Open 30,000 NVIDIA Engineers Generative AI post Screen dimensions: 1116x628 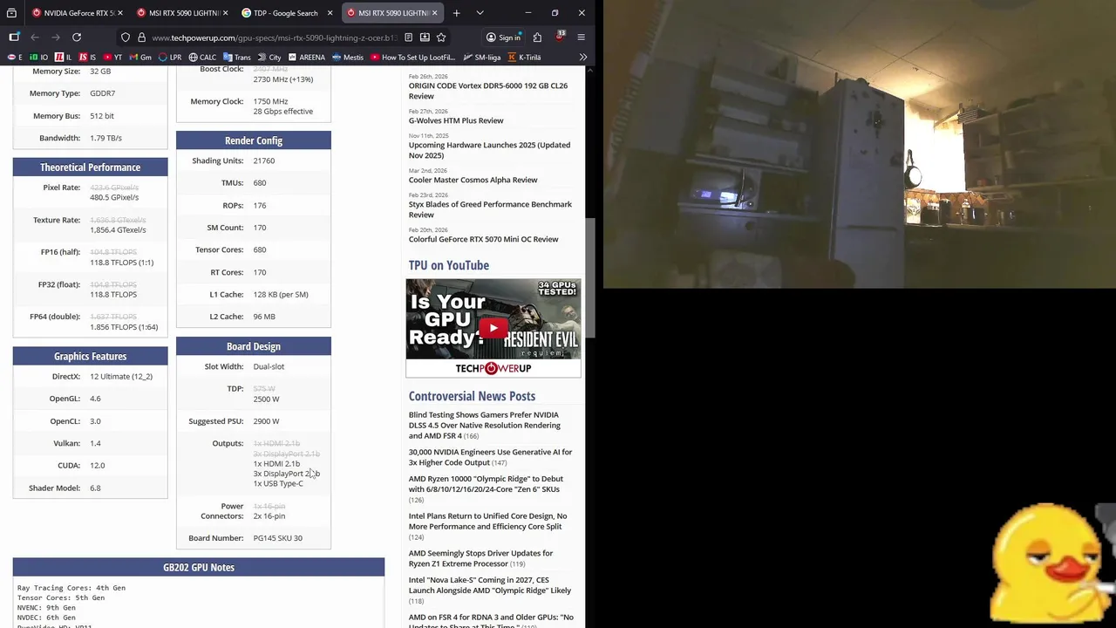491,457
